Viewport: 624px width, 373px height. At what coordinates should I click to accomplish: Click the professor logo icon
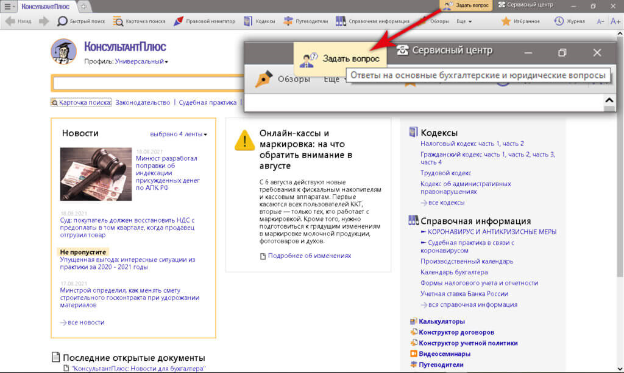pyautogui.click(x=63, y=52)
